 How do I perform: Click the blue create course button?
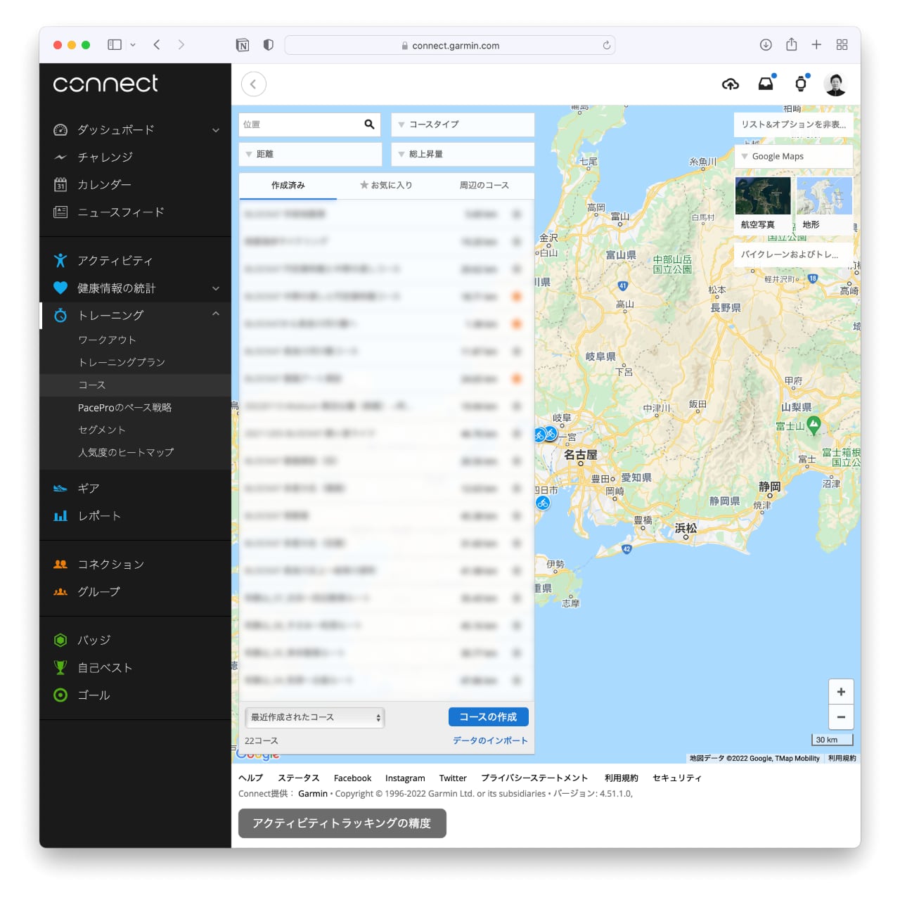pyautogui.click(x=488, y=716)
